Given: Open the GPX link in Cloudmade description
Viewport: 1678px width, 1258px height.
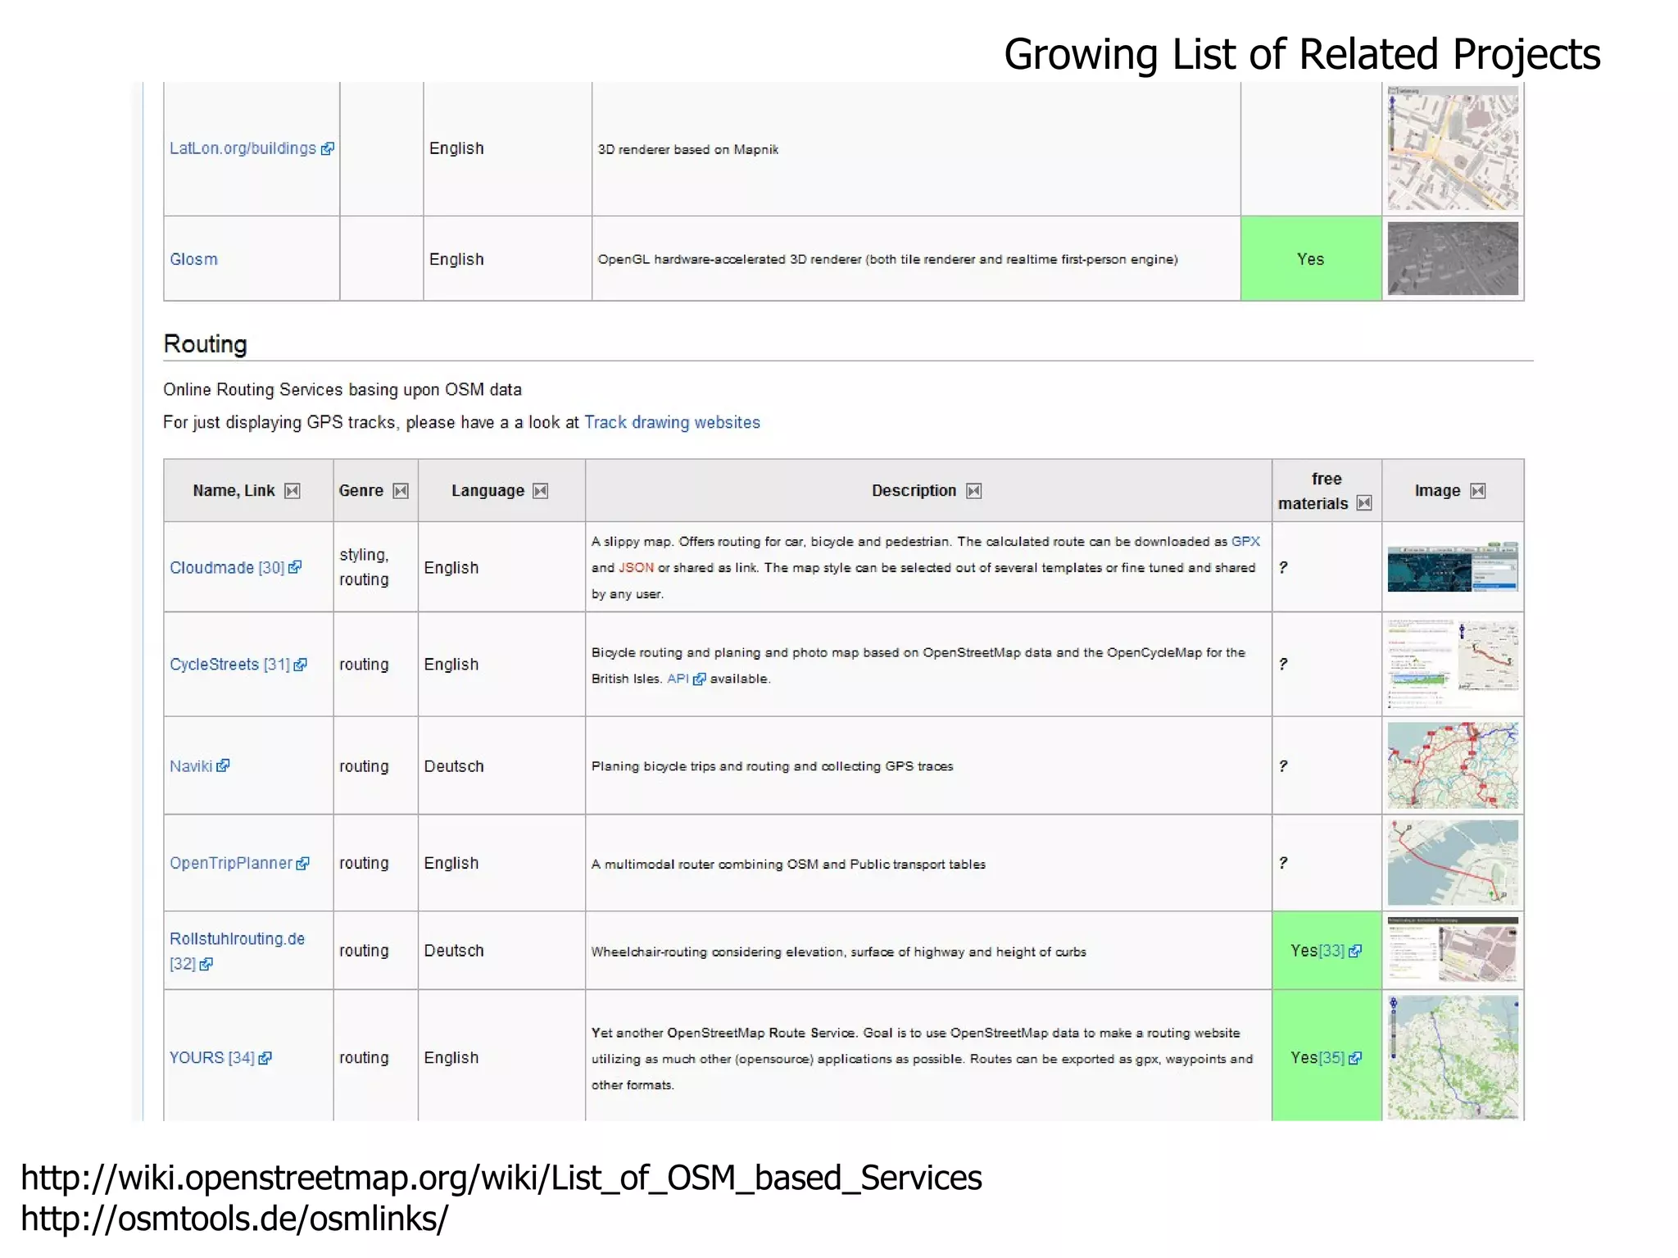Looking at the screenshot, I should click(x=1245, y=541).
